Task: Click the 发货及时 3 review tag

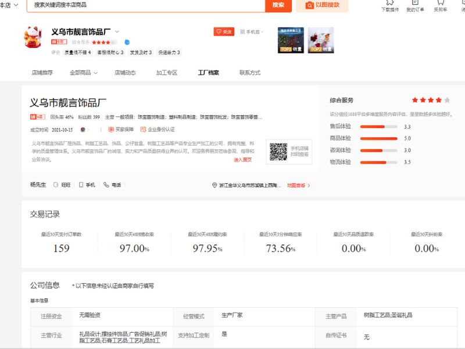Action: (141, 52)
